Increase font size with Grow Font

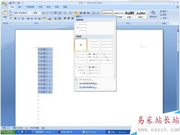pyautogui.click(x=44, y=13)
